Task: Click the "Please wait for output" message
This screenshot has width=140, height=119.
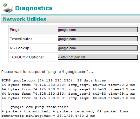Action: click(47, 72)
